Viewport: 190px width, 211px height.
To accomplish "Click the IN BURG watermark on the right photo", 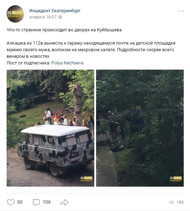I will 176,179.
